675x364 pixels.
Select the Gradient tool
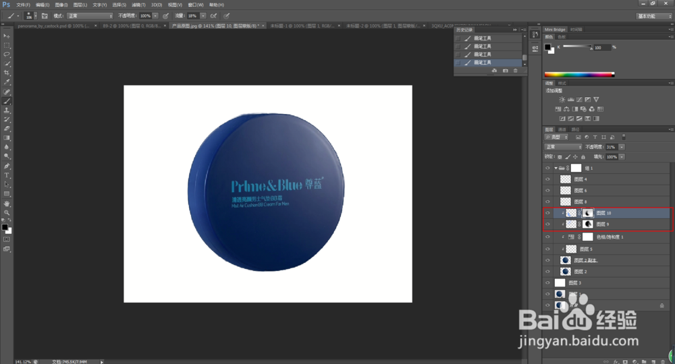click(x=7, y=138)
